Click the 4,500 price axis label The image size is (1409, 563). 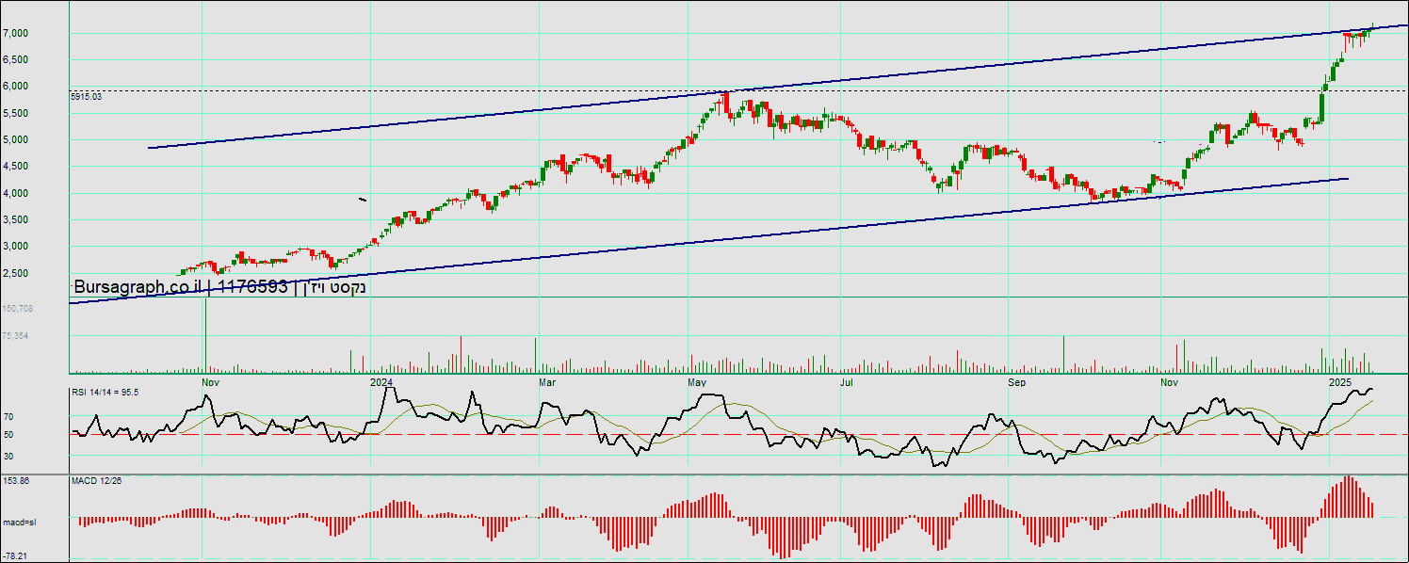tap(16, 166)
